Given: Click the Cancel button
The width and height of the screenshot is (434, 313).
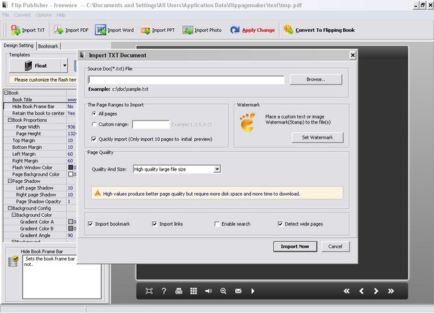Looking at the screenshot, I should [x=336, y=246].
